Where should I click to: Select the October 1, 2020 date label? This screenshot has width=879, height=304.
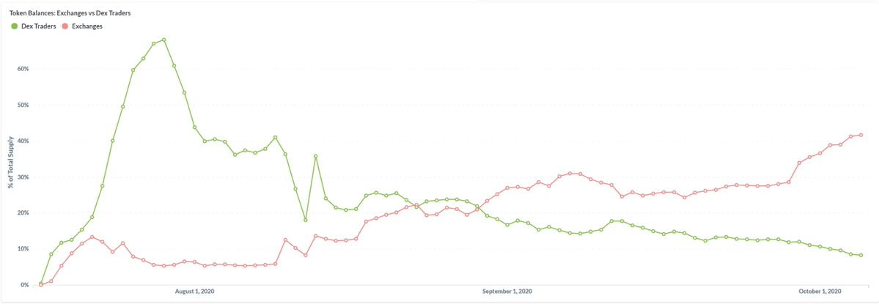pos(819,292)
